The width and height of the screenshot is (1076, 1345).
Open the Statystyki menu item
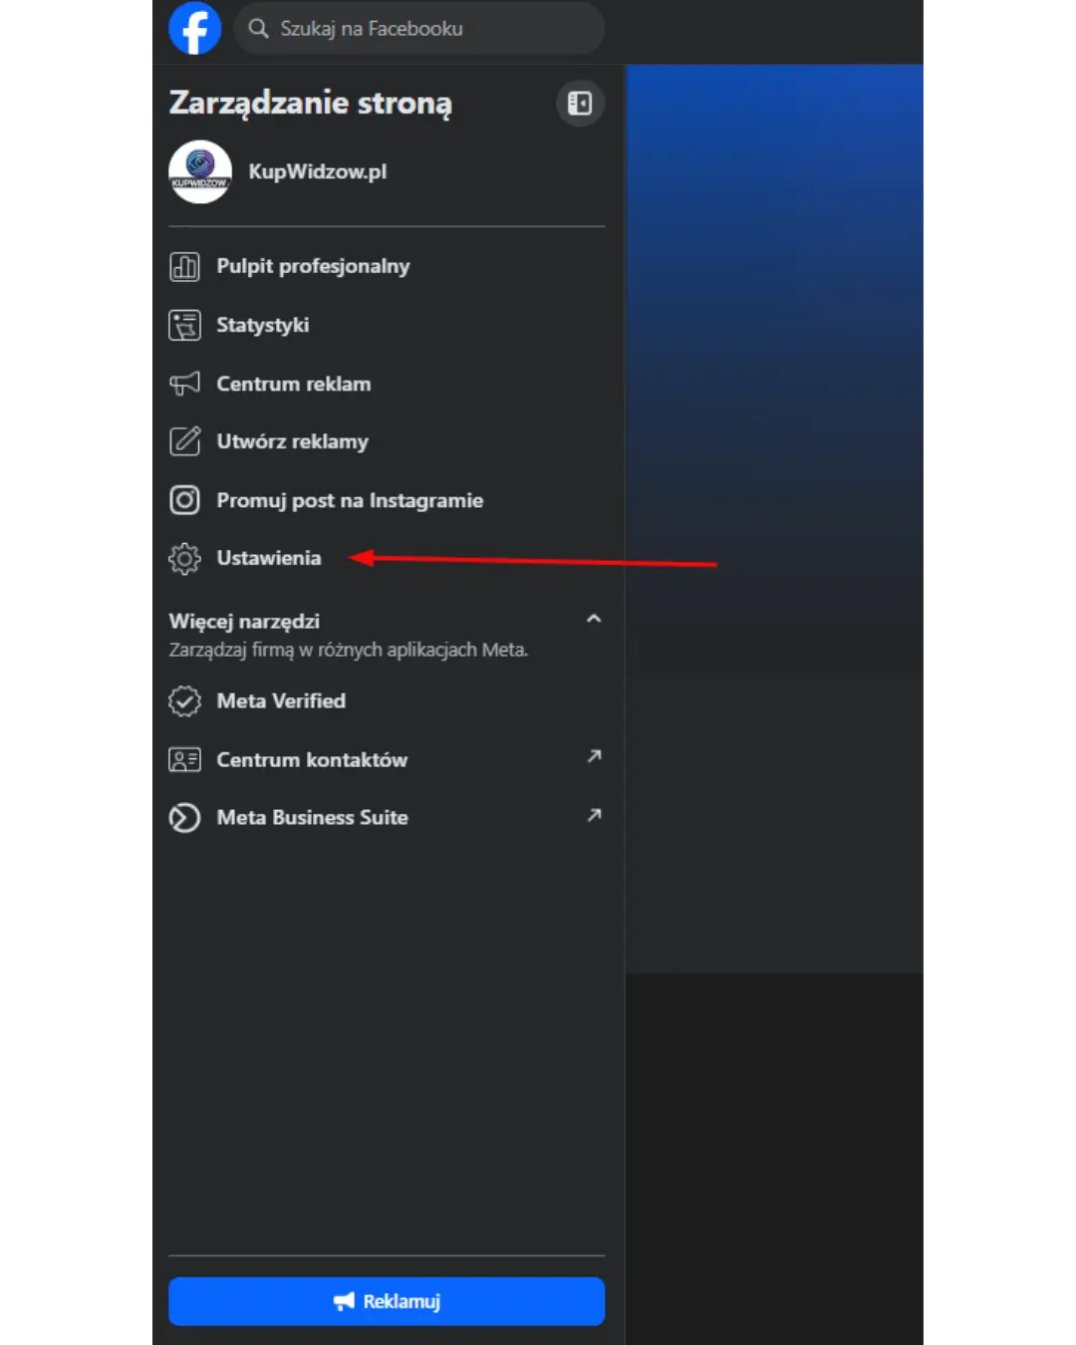click(x=262, y=325)
